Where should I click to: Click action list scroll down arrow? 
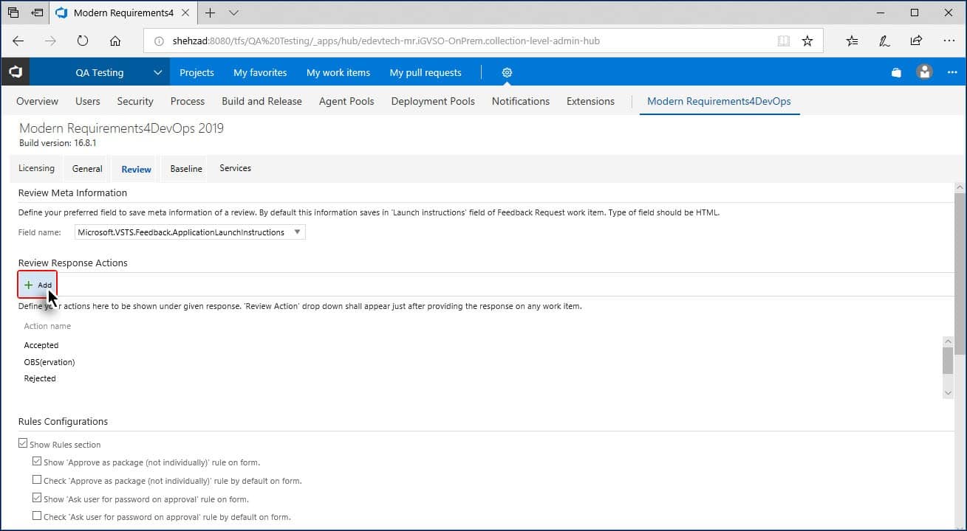click(x=948, y=394)
